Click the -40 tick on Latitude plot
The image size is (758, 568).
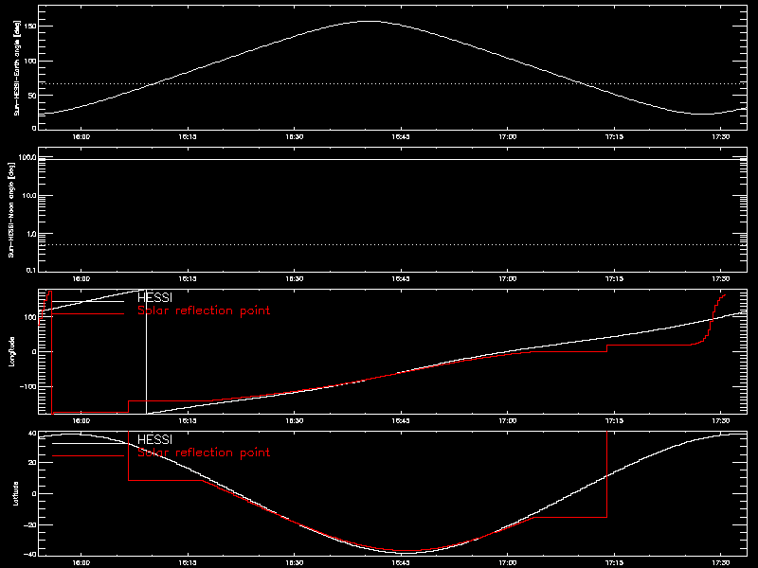(30, 554)
